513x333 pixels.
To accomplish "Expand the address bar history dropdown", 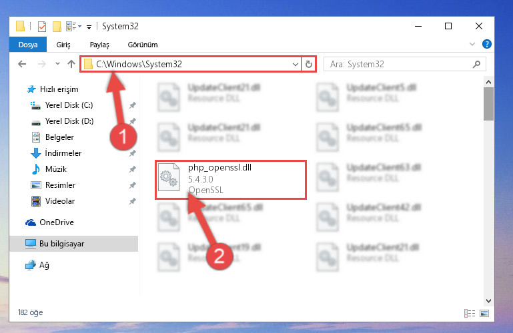I will (x=295, y=65).
